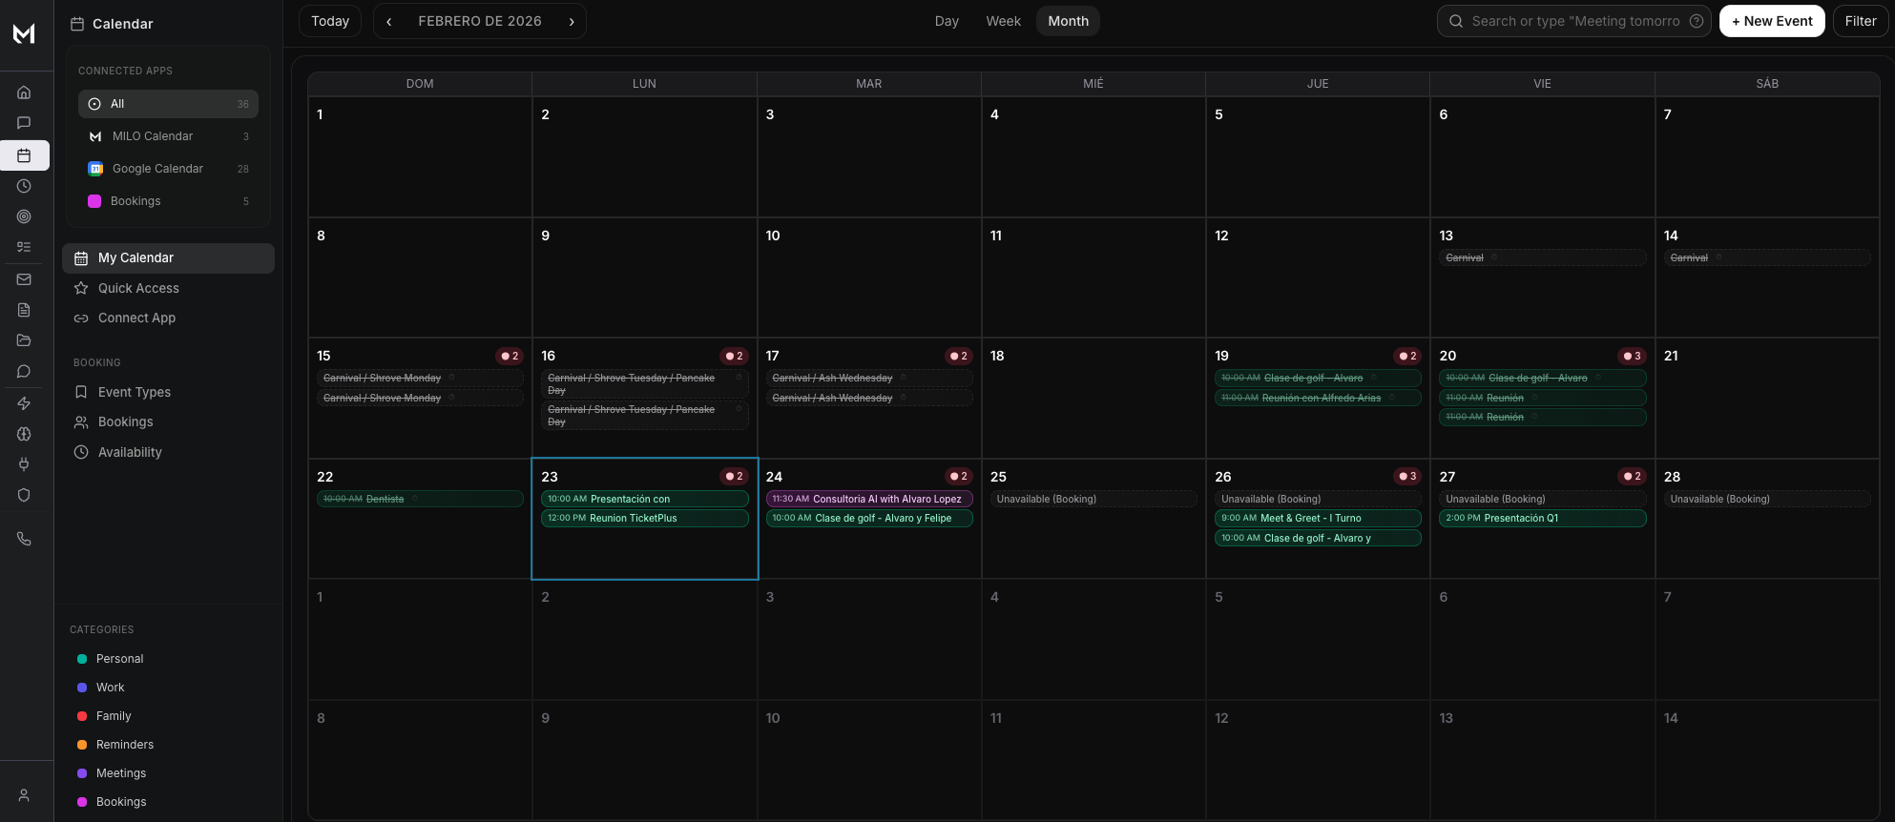
Task: Open Bookings under Booking section
Action: point(125,421)
